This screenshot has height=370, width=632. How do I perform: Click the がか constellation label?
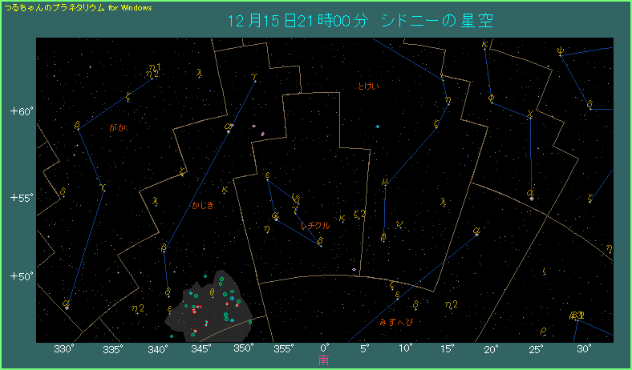118,127
